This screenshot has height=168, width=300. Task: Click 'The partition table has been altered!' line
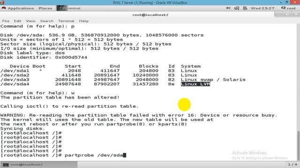[60, 98]
